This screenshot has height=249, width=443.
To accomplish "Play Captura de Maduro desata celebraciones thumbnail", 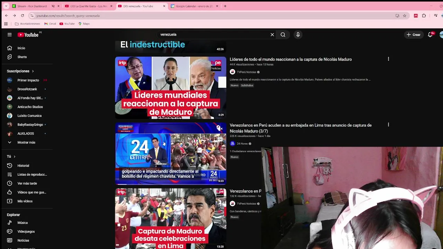I will 171,219.
